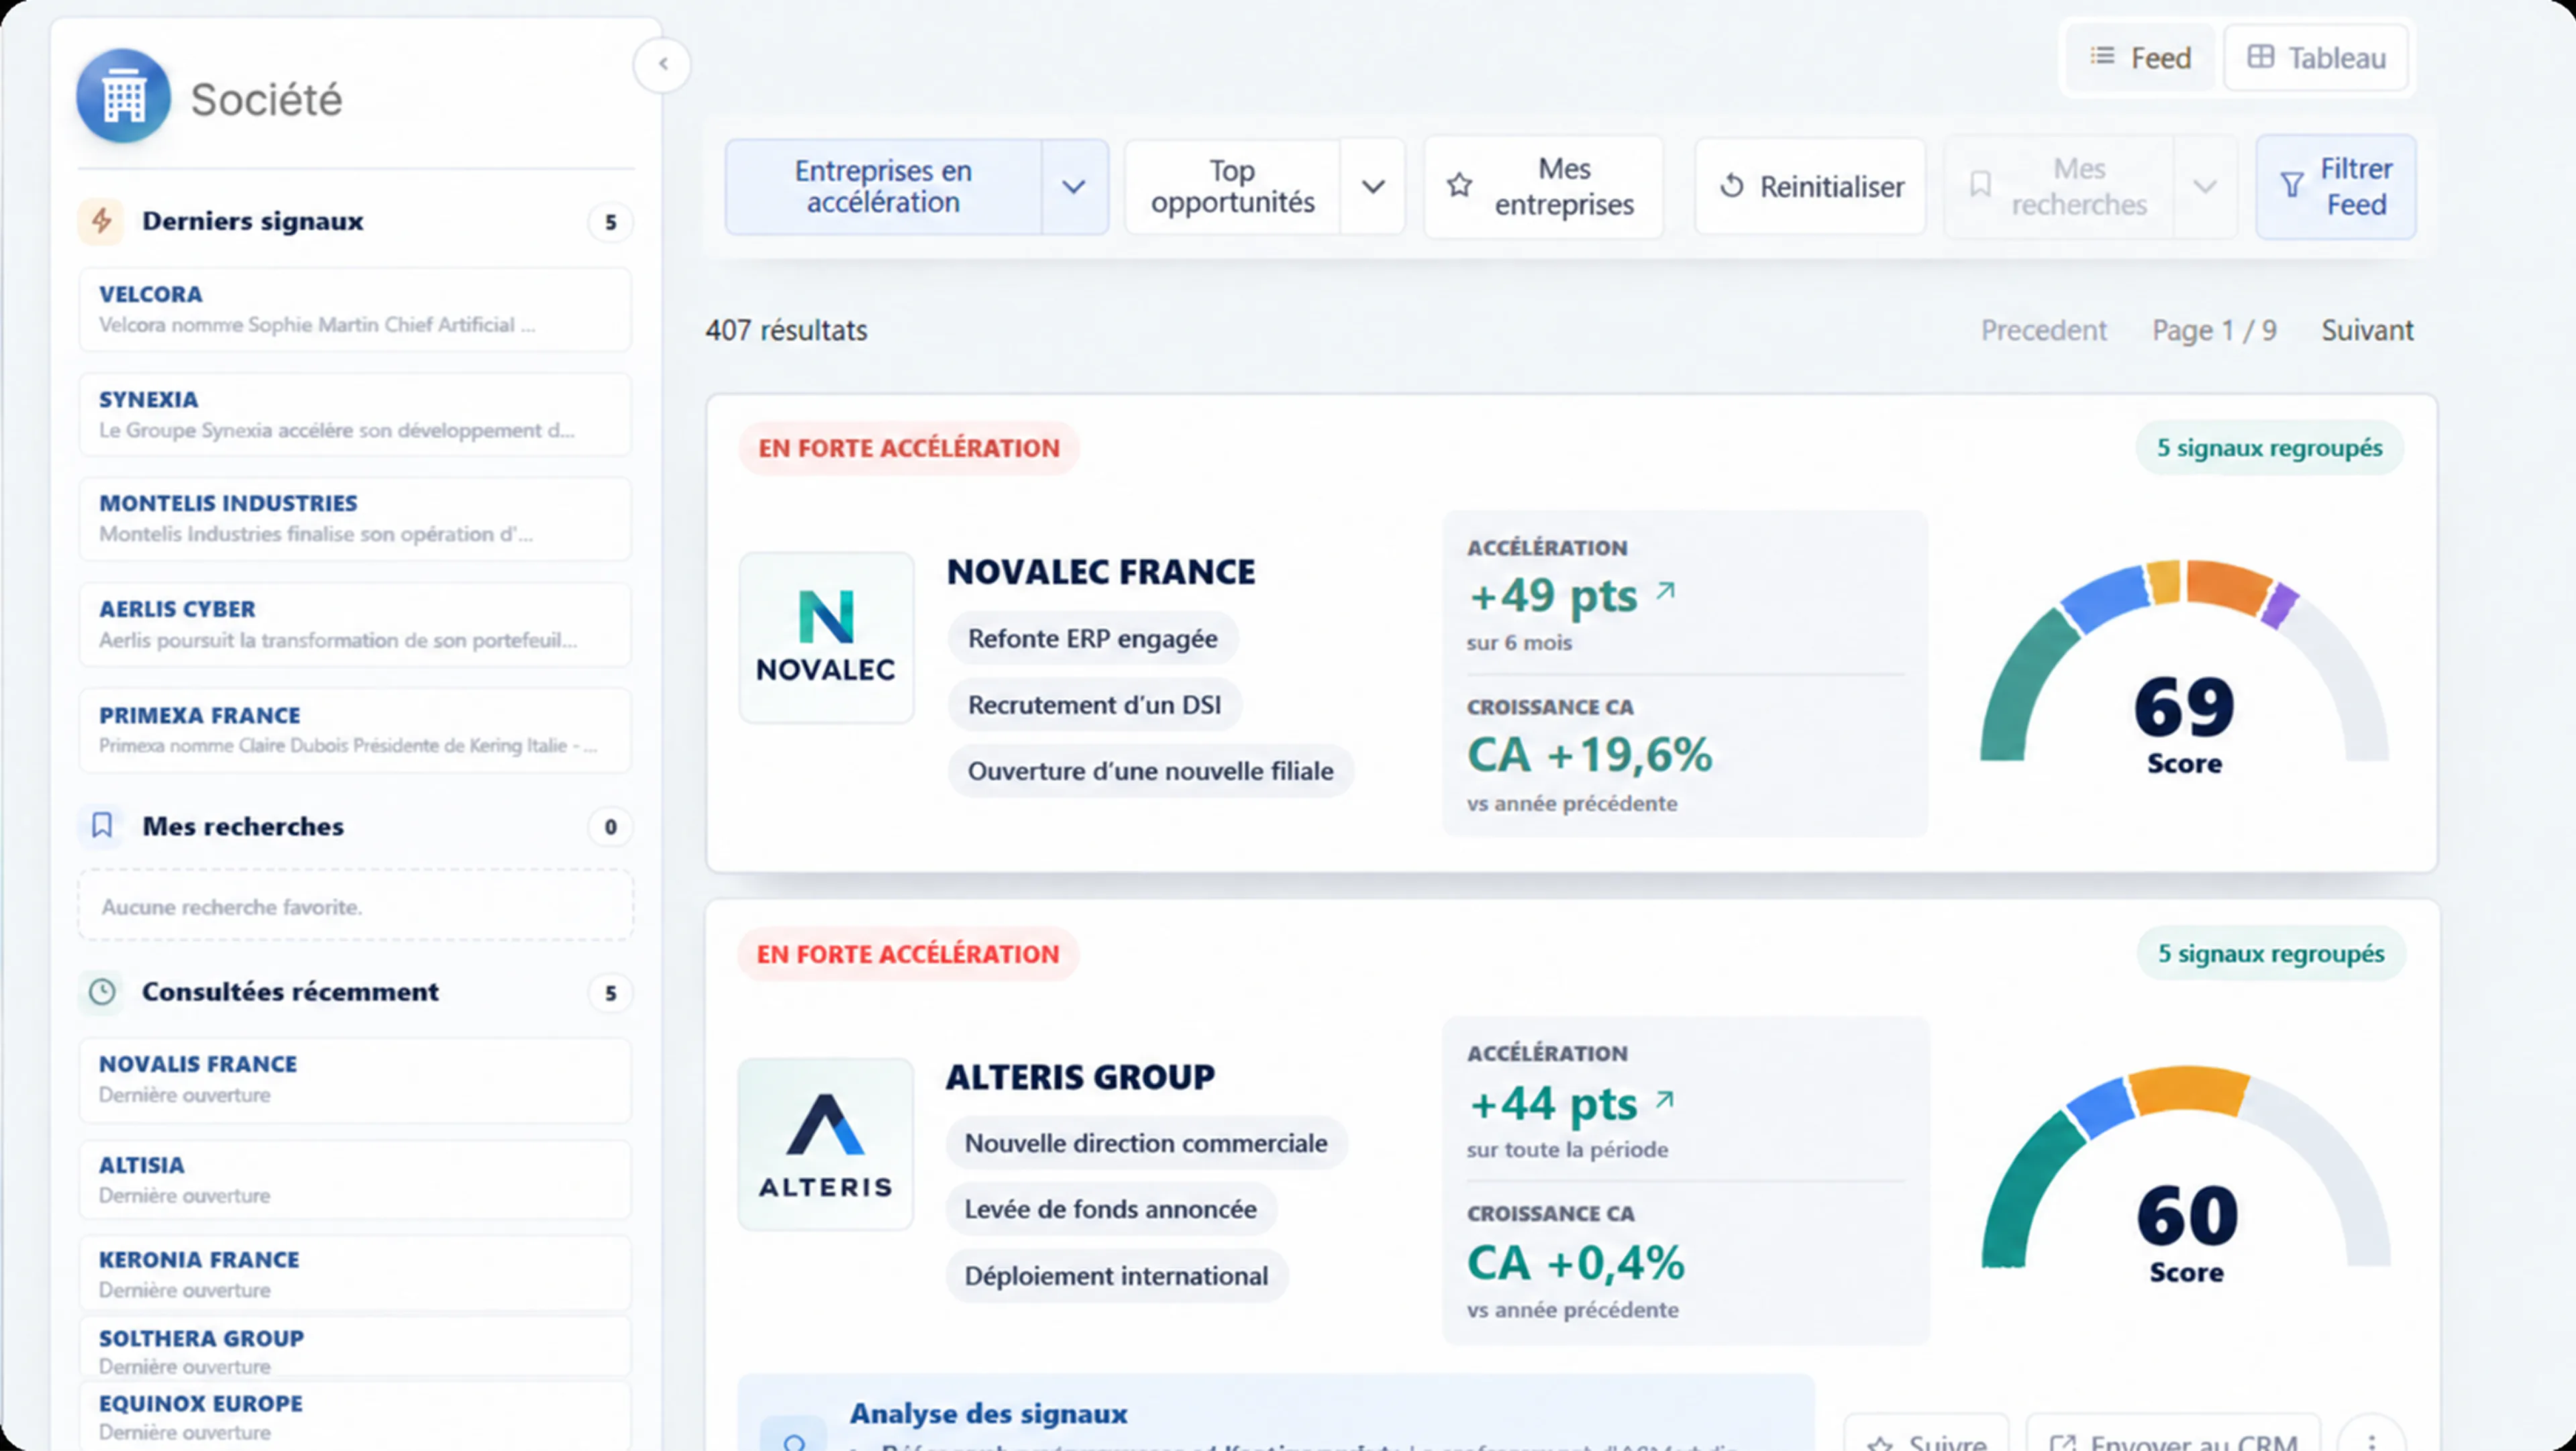Click the clock icon beside Consultées récemment
The height and width of the screenshot is (1451, 2576).
click(x=102, y=992)
